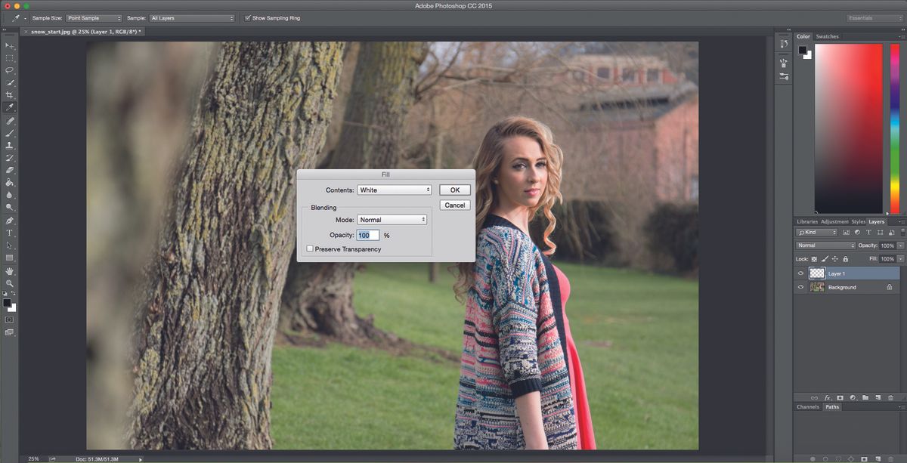Click OK in the Fill dialog
907x463 pixels.
[454, 190]
